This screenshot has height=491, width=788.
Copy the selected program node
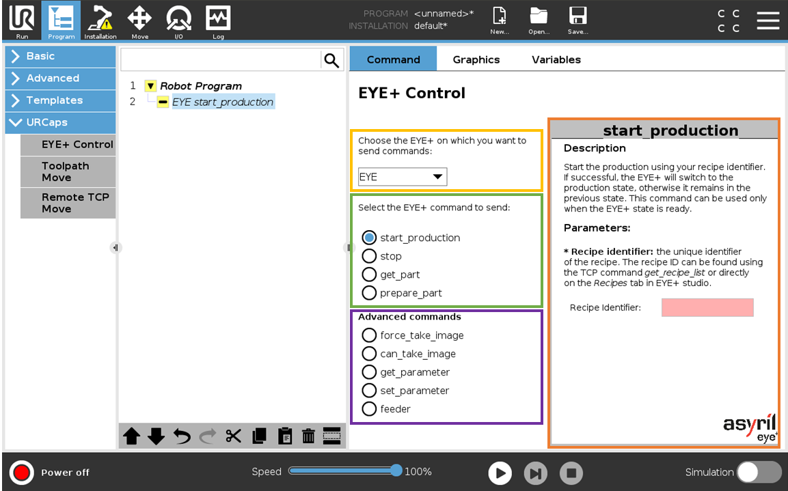point(259,436)
